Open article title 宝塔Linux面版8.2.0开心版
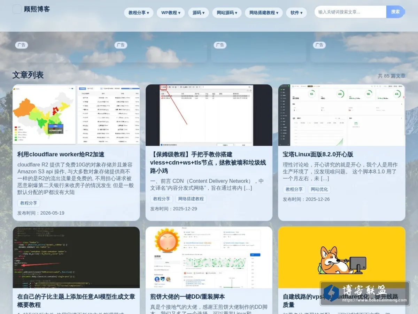The height and width of the screenshot is (314, 418). coord(318,154)
